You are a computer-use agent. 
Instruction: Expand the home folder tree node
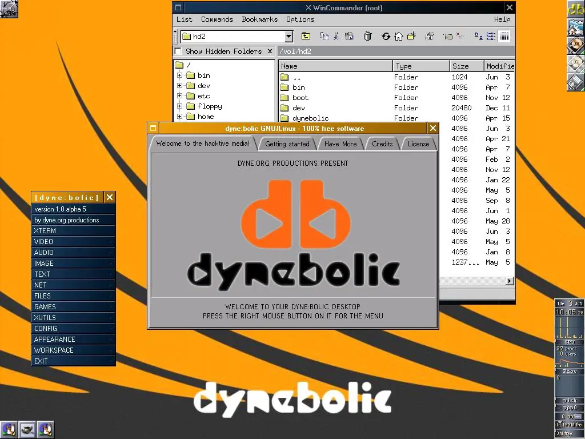click(180, 117)
